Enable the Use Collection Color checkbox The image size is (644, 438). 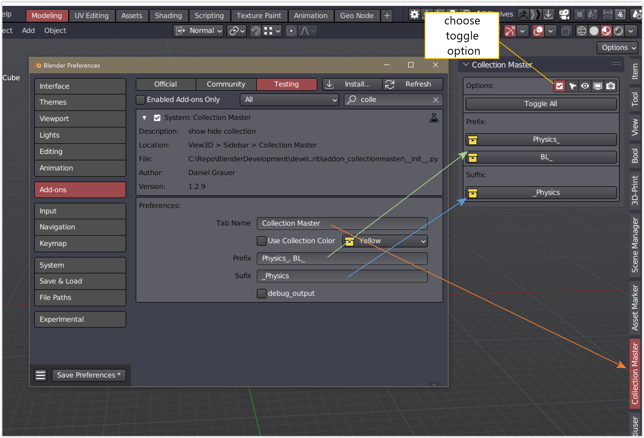261,241
